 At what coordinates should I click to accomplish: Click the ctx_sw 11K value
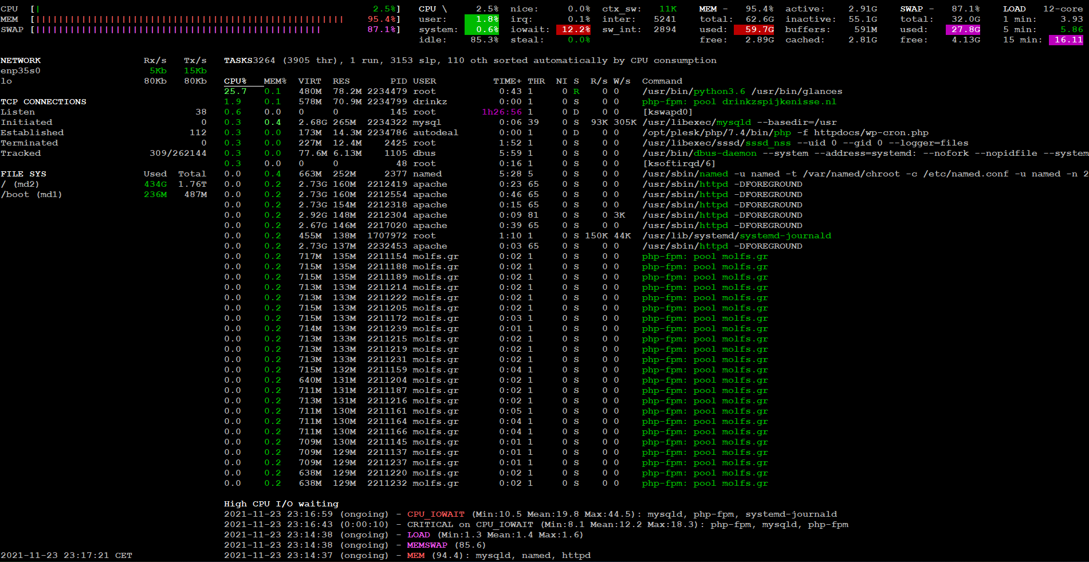[x=668, y=9]
